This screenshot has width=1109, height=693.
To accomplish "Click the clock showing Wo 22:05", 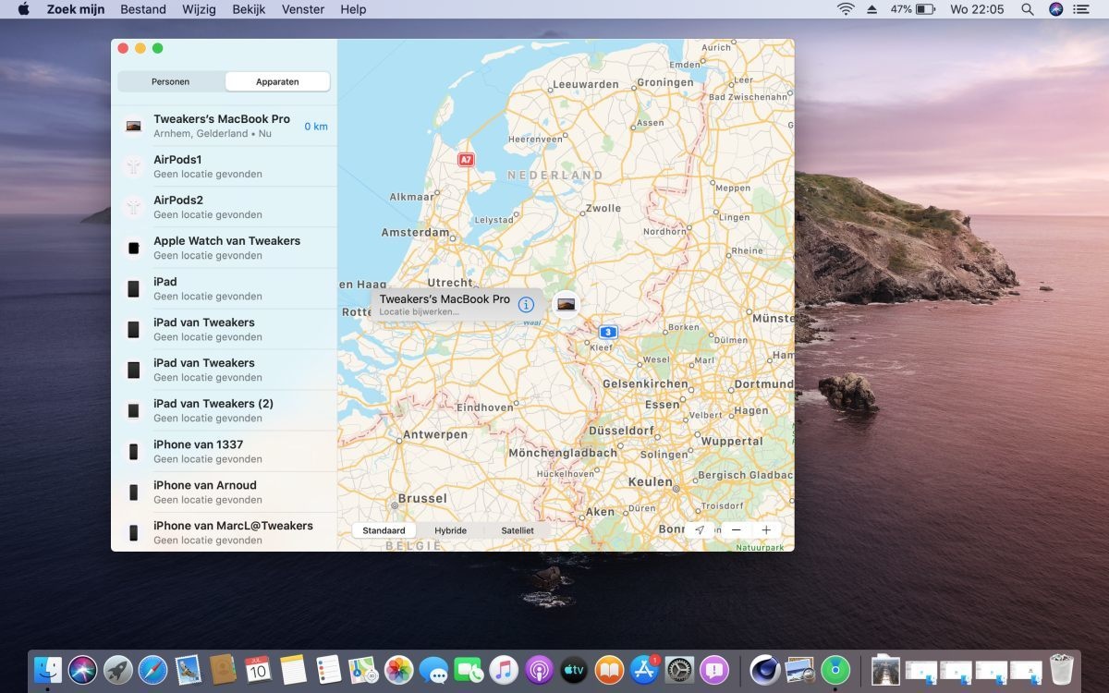I will point(978,9).
